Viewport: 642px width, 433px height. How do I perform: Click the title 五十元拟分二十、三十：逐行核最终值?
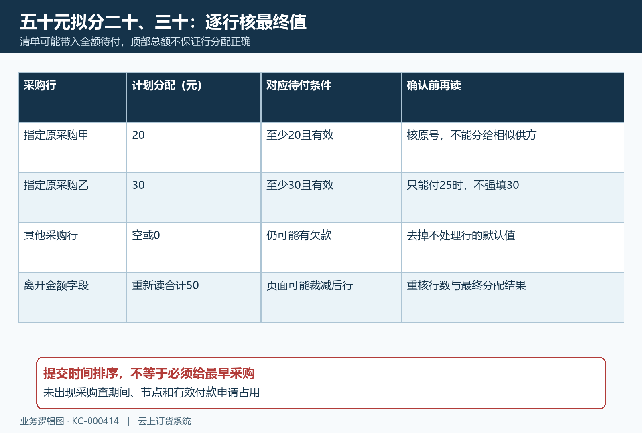[163, 22]
